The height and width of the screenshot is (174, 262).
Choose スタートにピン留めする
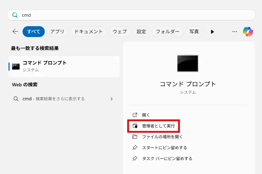pos(164,147)
